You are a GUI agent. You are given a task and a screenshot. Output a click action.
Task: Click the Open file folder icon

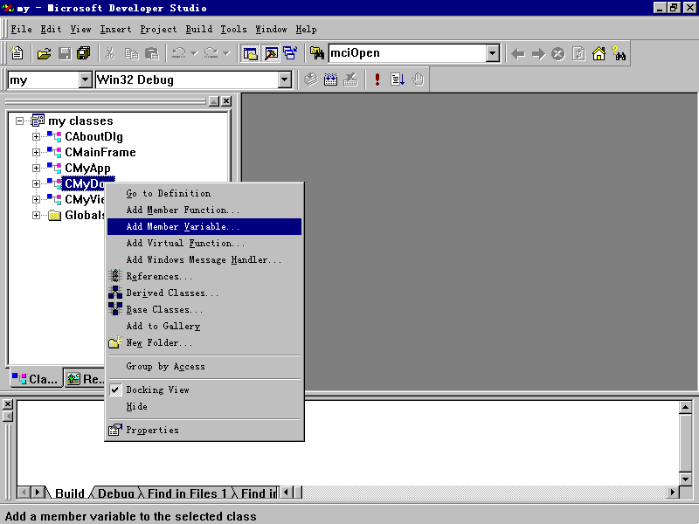(x=45, y=53)
